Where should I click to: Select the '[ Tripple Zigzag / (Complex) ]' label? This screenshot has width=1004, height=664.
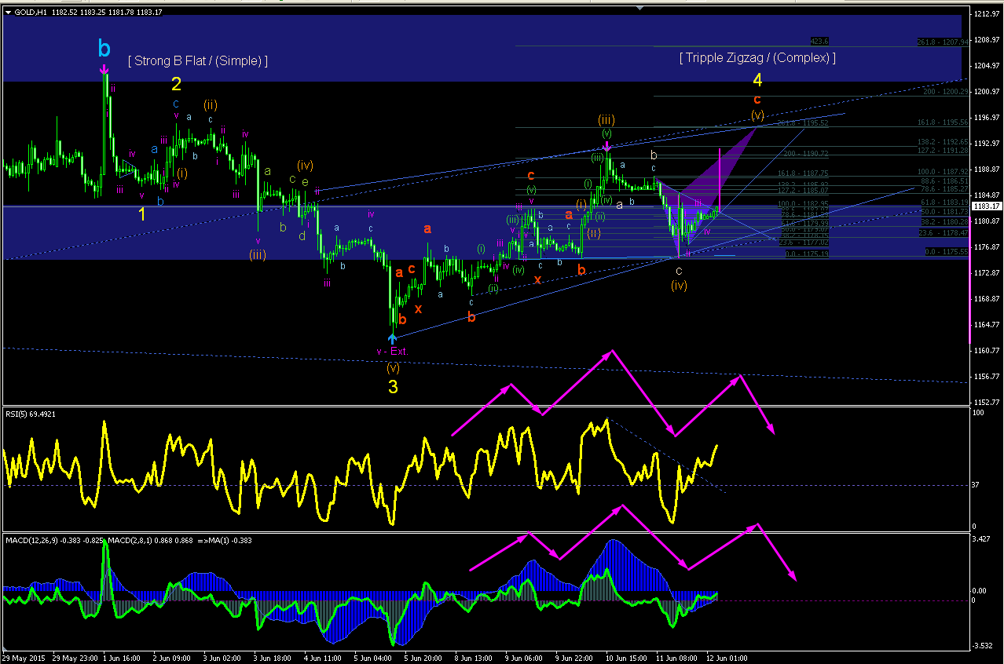[757, 57]
